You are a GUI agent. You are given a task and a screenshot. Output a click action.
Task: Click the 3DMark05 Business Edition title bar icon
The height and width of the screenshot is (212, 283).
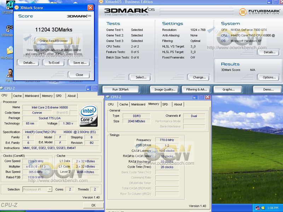tap(102, 2)
